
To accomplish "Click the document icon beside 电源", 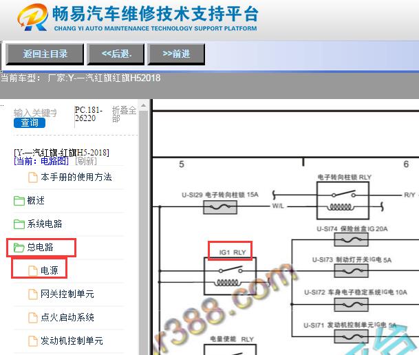I will (x=33, y=270).
